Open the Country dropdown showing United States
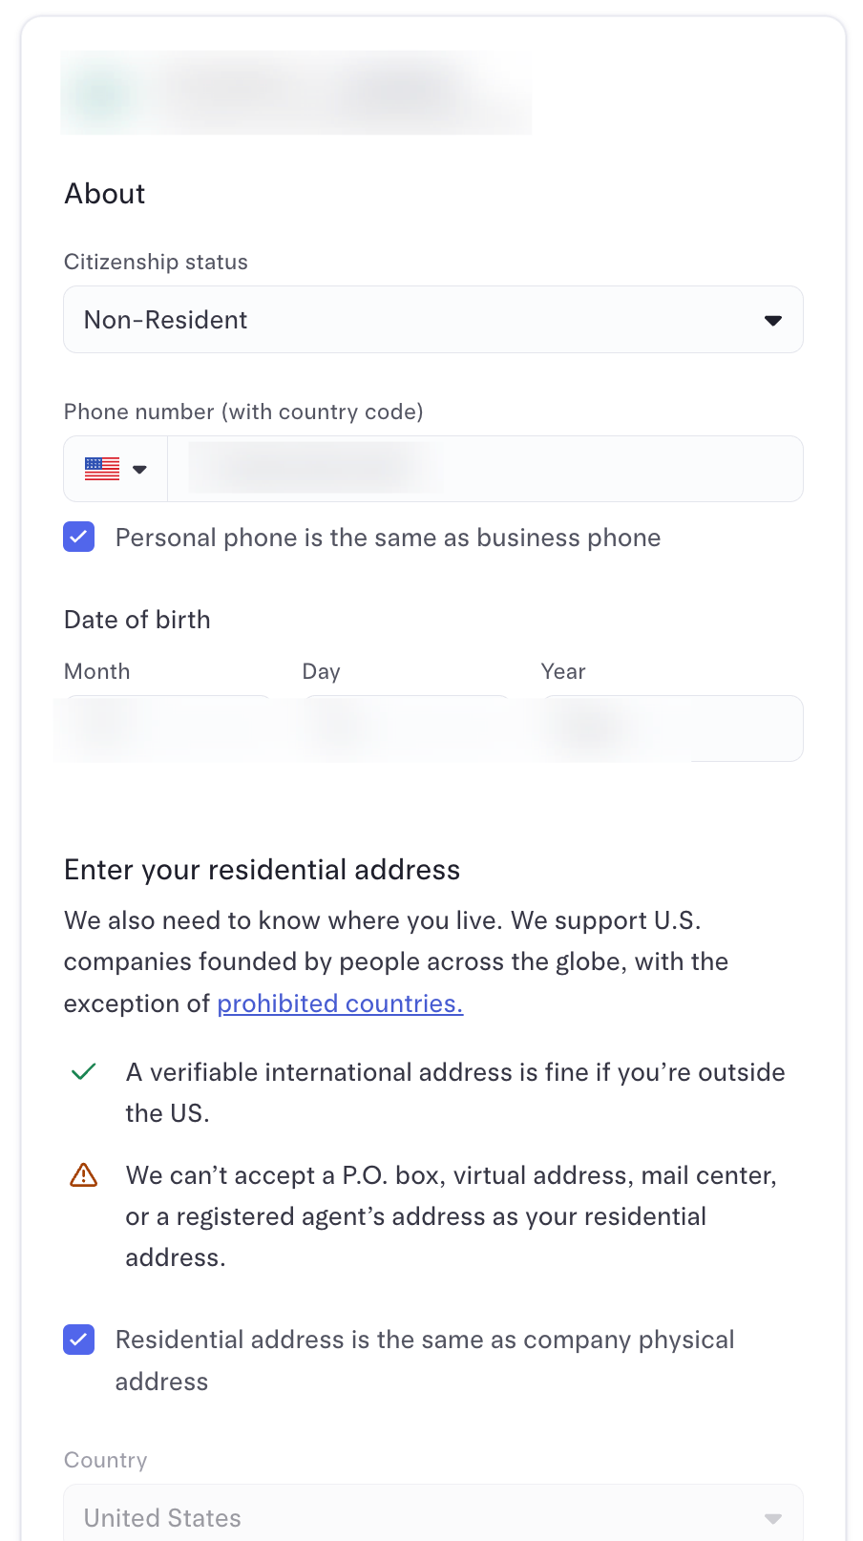 point(431,1517)
